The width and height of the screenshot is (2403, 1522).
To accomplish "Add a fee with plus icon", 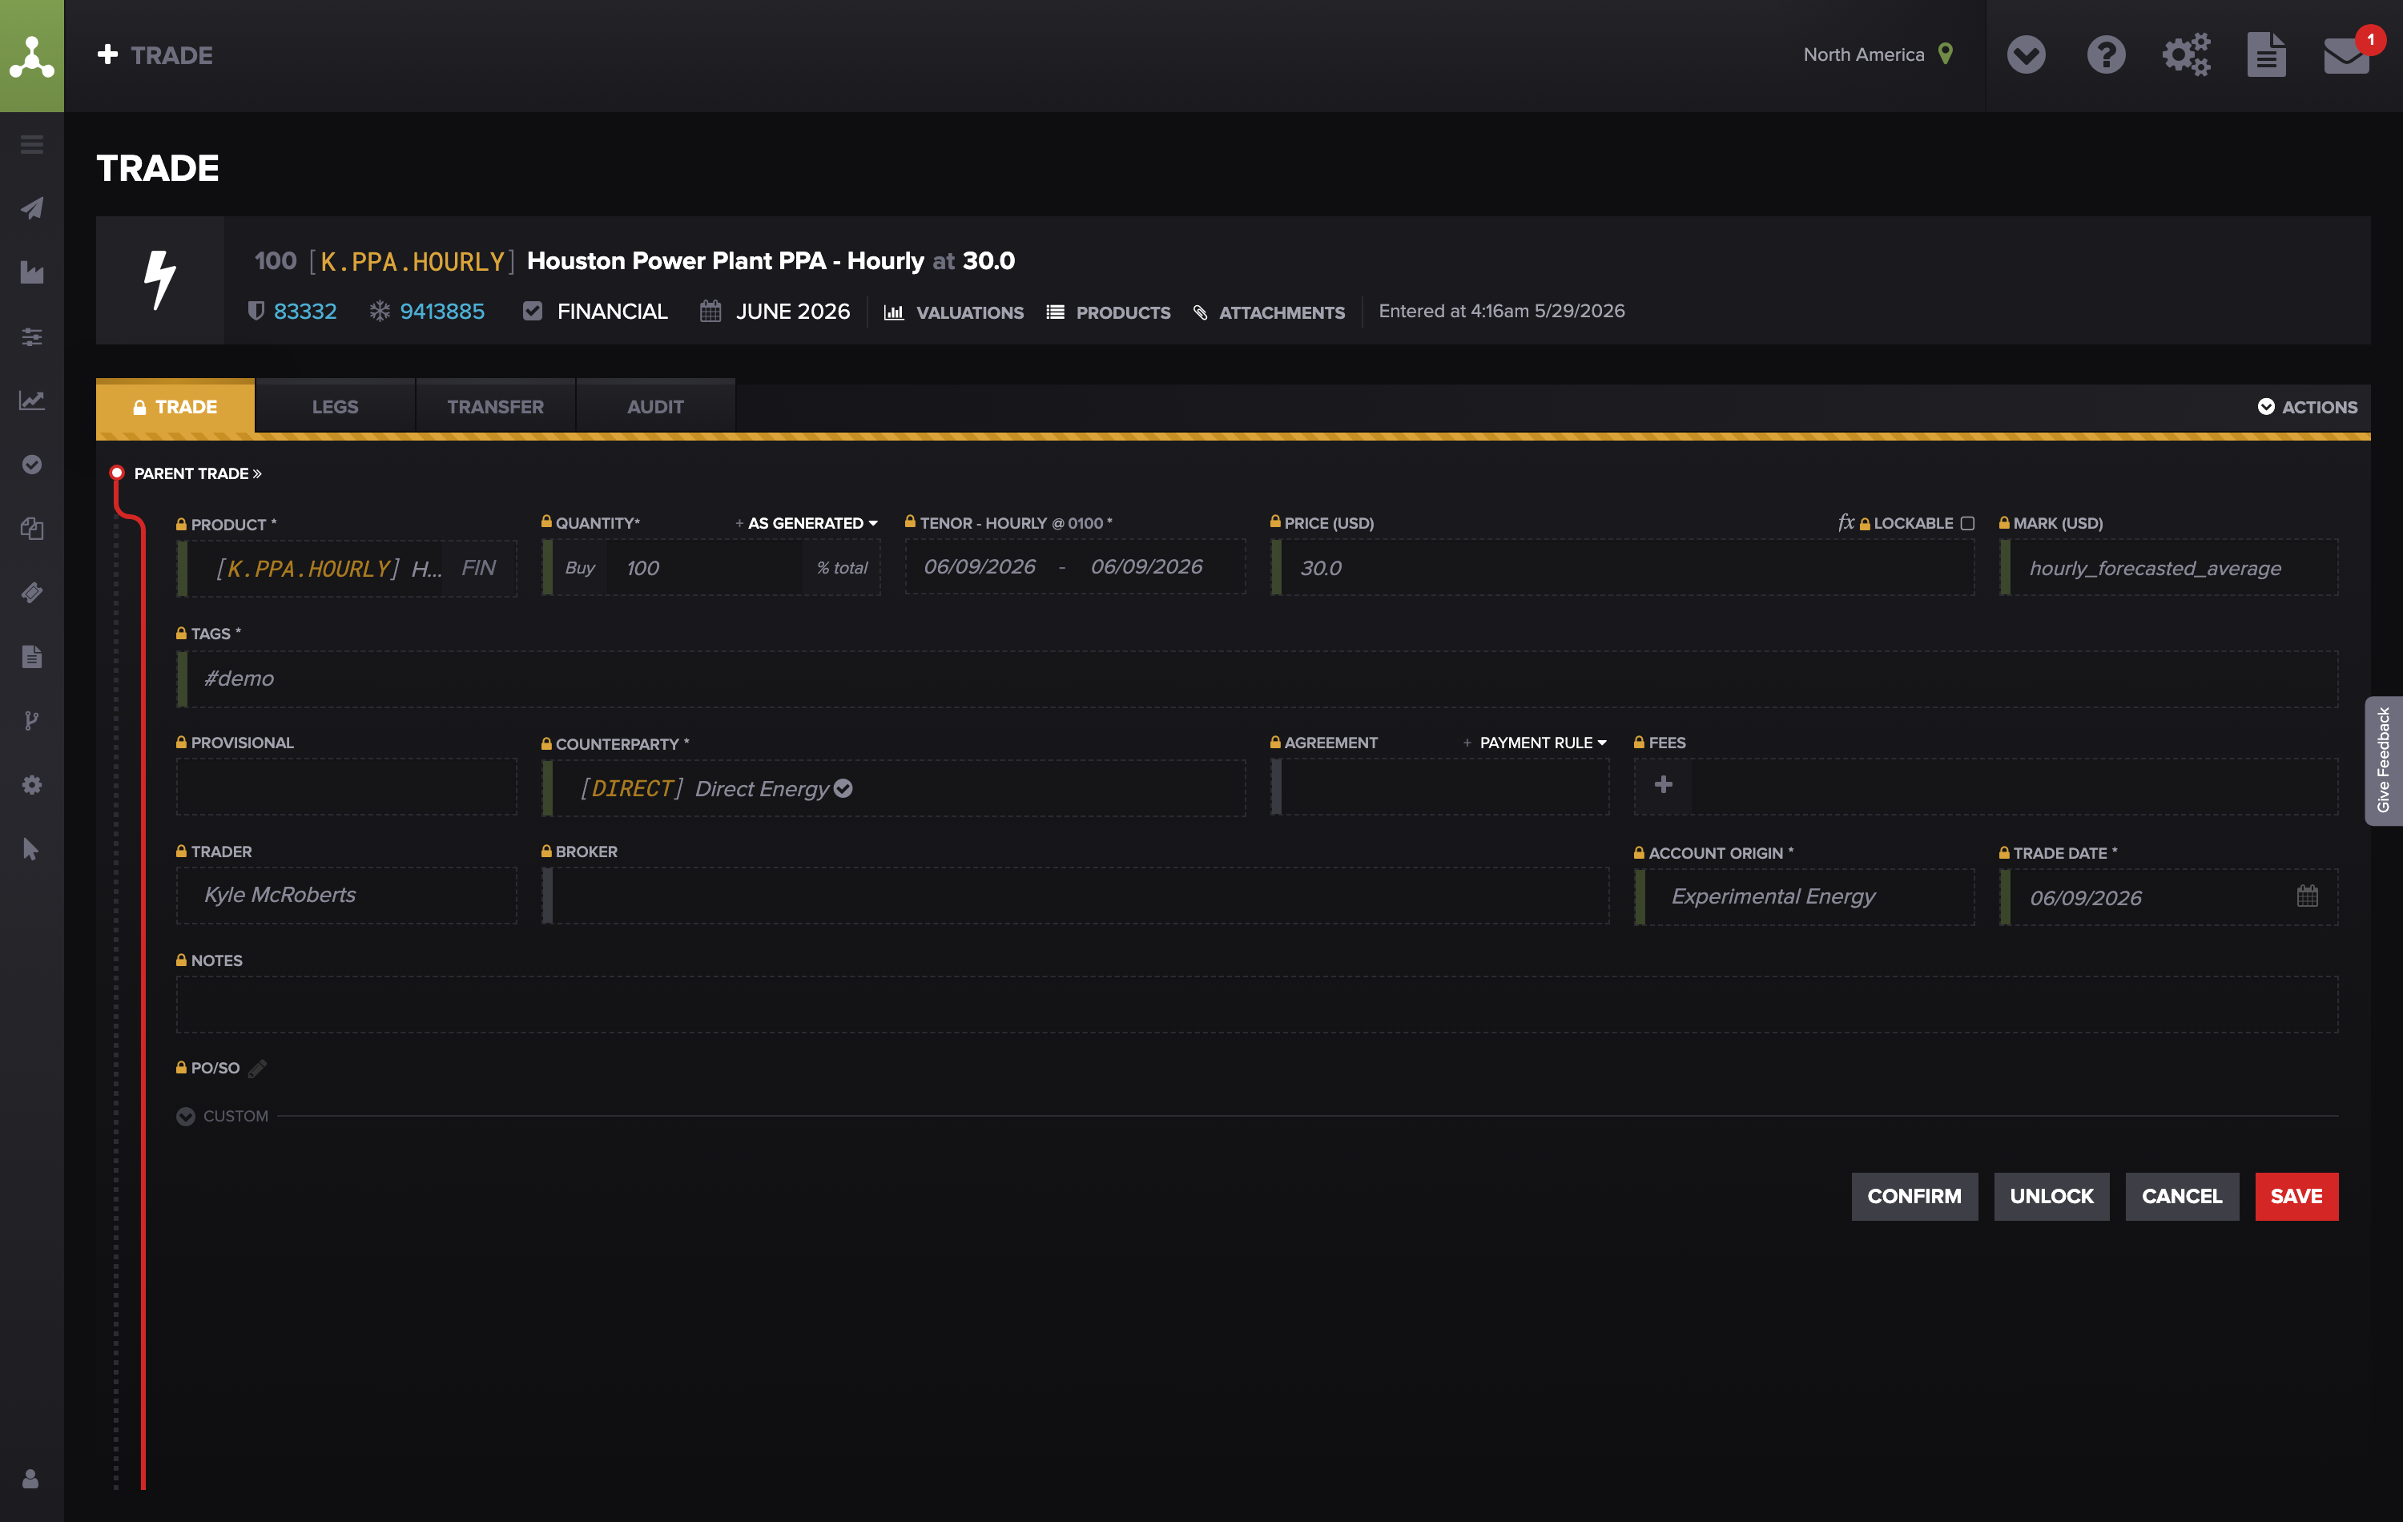I will click(1664, 784).
